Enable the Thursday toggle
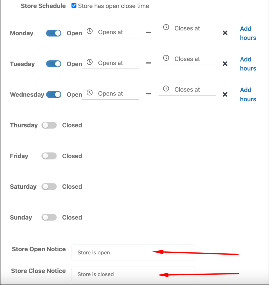Screen dimensions: 269x285 tap(49, 125)
